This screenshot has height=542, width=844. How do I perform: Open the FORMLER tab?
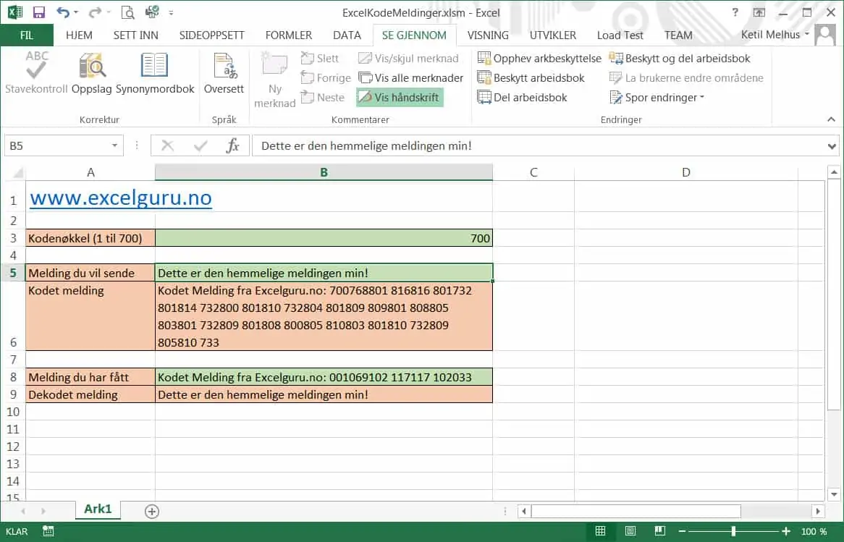289,35
